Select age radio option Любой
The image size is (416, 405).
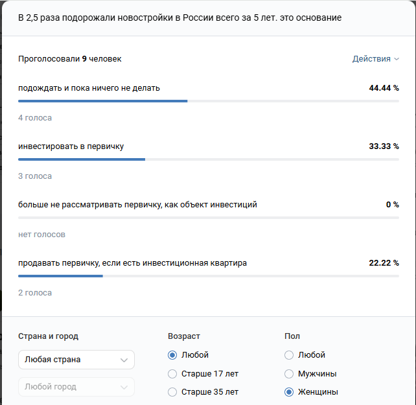point(172,355)
